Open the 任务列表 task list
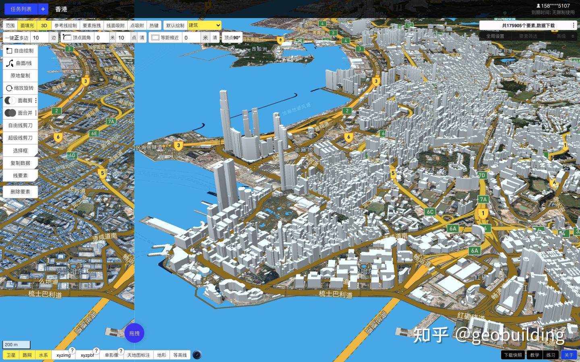This screenshot has width=580, height=362. (21, 9)
